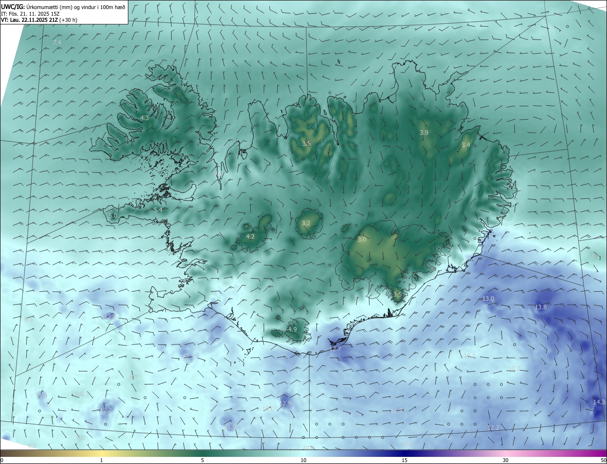Click the legend tick label 5
The height and width of the screenshot is (464, 607).
click(202, 460)
